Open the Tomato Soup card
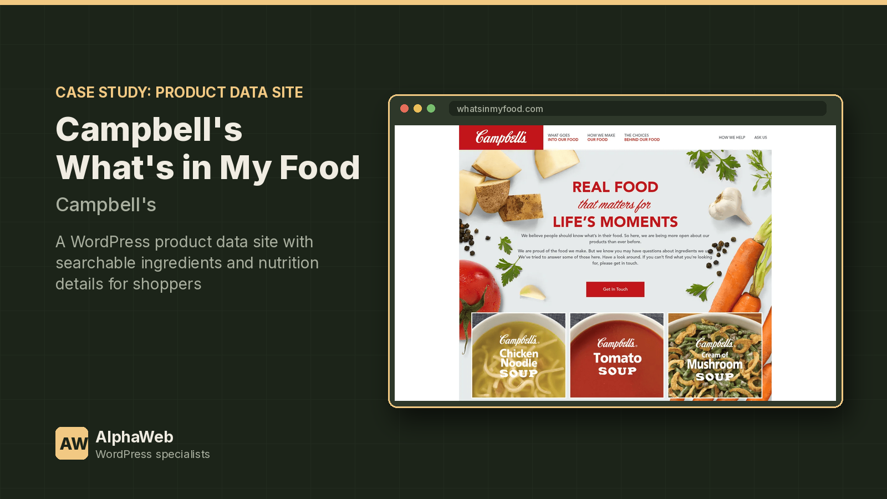 617,355
